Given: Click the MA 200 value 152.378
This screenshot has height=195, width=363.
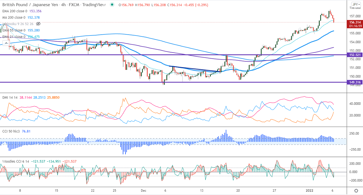Looking at the screenshot, I should 33,18.
